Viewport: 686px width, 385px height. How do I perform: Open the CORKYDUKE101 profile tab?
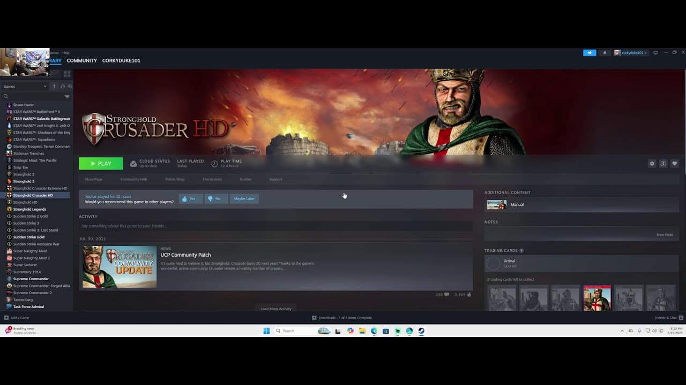pyautogui.click(x=121, y=60)
